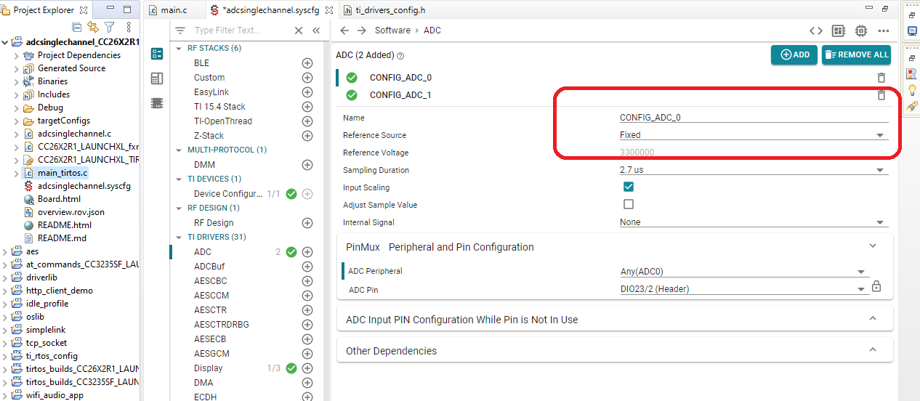
Task: Add a BLE stack with plus icon
Action: (307, 63)
